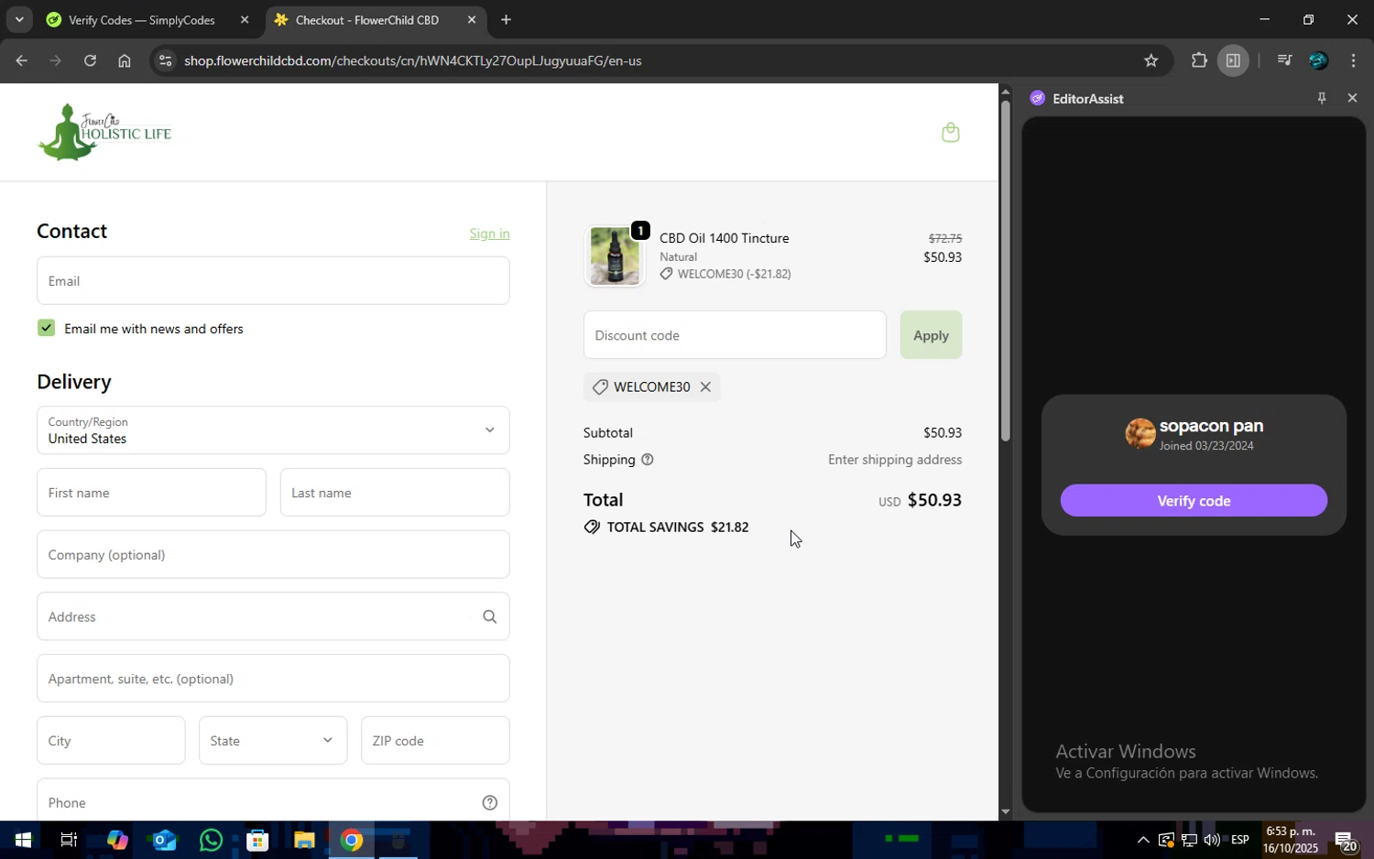Viewport: 1374px width, 859px height.
Task: Launch Copilot from the taskbar
Action: [x=116, y=840]
